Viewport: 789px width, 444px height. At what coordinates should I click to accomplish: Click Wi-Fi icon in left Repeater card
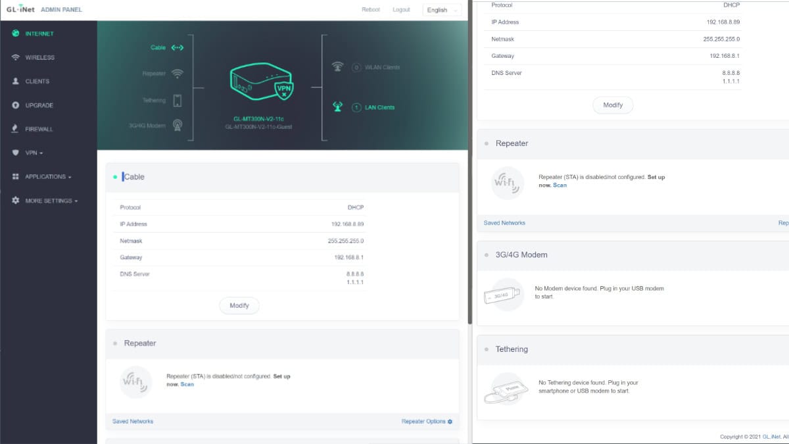pos(136,382)
